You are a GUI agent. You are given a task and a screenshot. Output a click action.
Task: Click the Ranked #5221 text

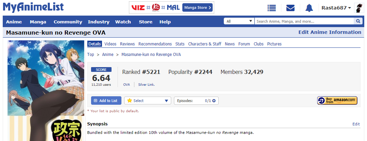pos(141,72)
